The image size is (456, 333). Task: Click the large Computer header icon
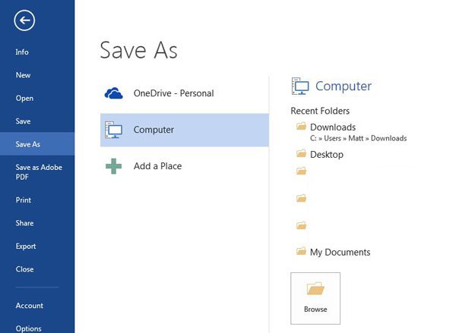[x=300, y=86]
